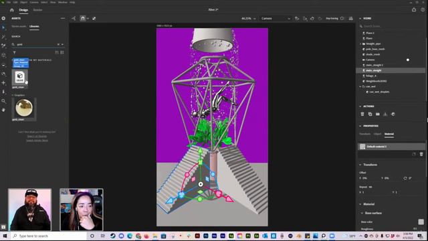The image size is (428, 241).
Task: Toggle the Ray tracing switch
Action: [x=342, y=18]
